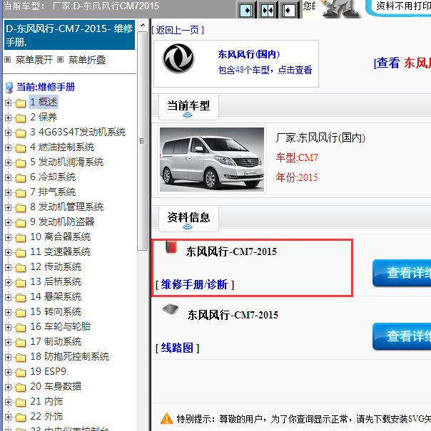Viewport: 431px width, 431px height.
Task: Click the center split pane layout icon
Action: click(268, 11)
